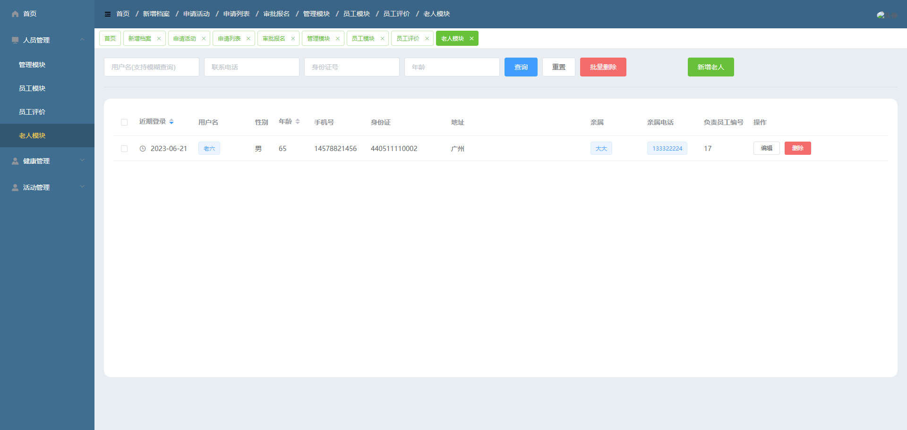Focus the 用户名 search field
This screenshot has height=430, width=907.
[152, 67]
